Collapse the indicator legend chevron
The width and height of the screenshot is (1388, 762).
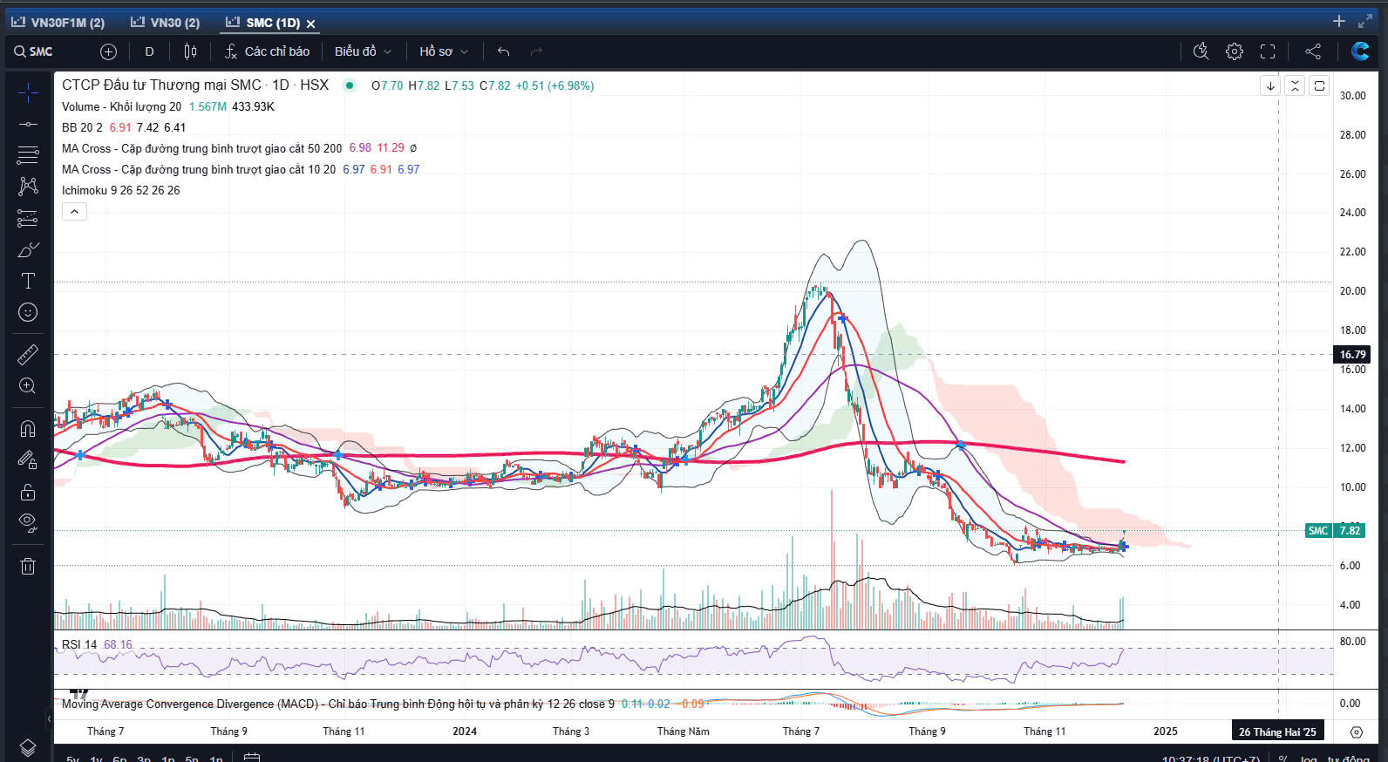pos(74,211)
